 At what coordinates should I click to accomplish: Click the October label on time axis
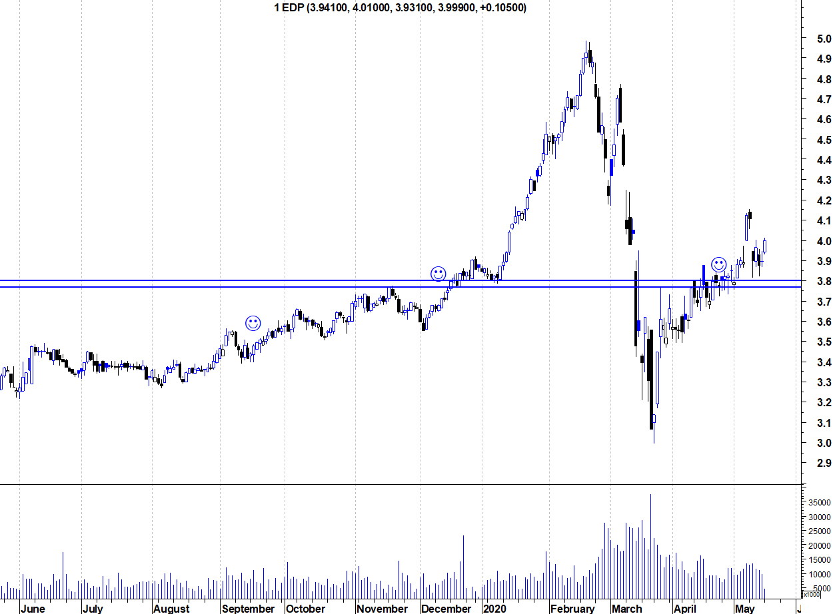pos(305,609)
